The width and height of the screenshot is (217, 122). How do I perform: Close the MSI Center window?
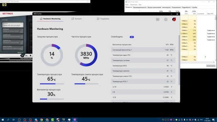tap(177, 14)
